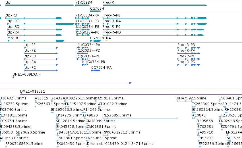Select the ctp-RA transcript label
242x148 pixels.
(x=13, y=32)
